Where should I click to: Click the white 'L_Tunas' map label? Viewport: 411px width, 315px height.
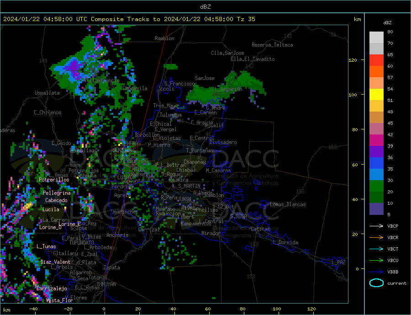46,246
